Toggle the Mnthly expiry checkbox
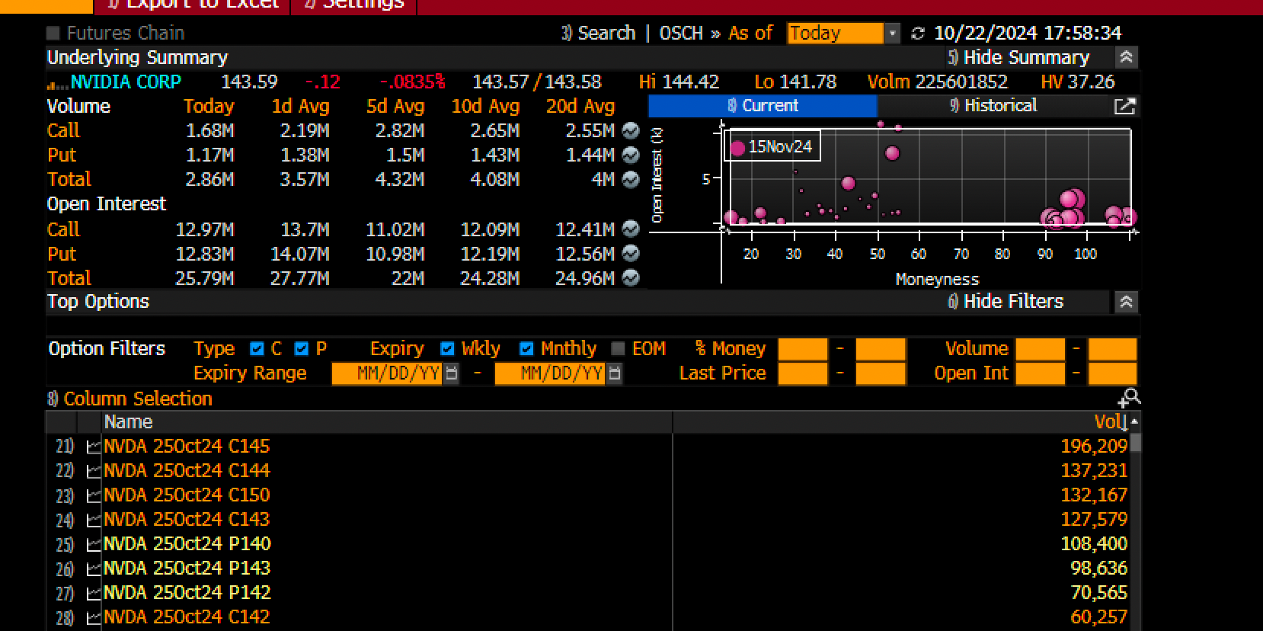Viewport: 1263px width, 631px height. pyautogui.click(x=526, y=349)
